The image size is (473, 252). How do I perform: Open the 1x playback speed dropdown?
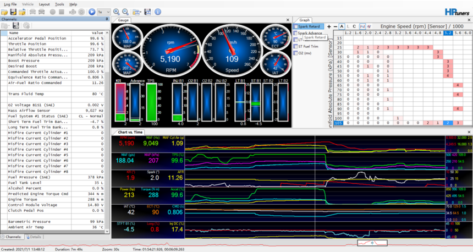pyautogui.click(x=103, y=12)
